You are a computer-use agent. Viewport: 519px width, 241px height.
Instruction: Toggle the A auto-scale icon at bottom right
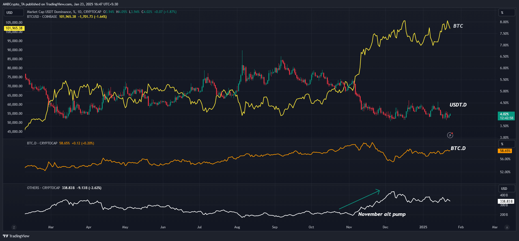pyautogui.click(x=507, y=227)
